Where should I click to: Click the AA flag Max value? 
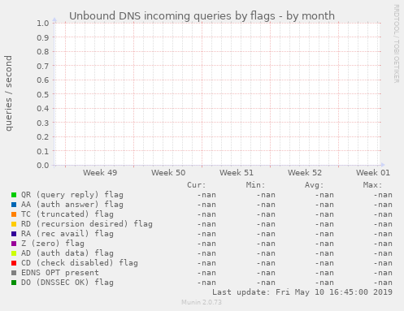(x=383, y=205)
